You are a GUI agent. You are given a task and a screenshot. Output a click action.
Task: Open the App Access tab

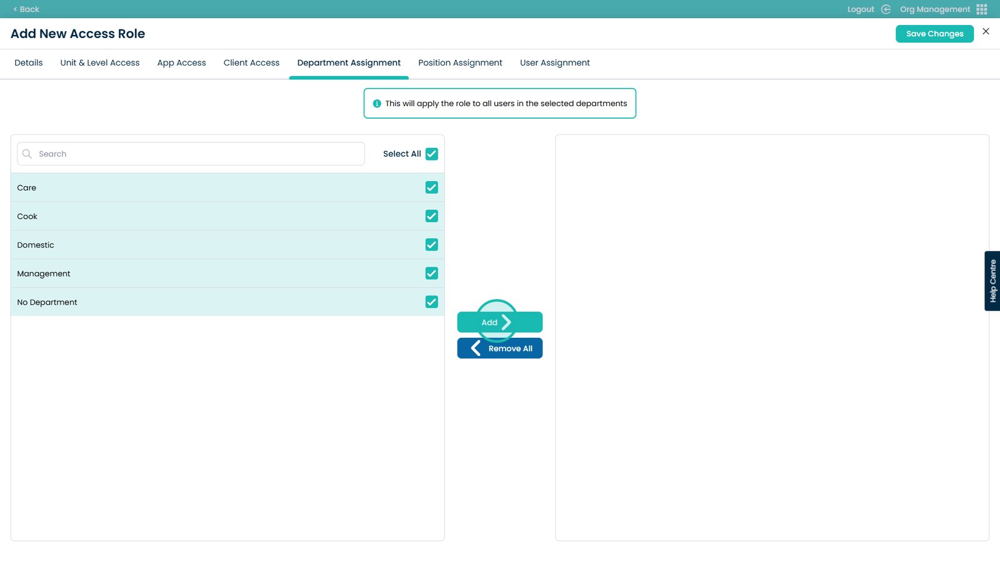pyautogui.click(x=181, y=63)
